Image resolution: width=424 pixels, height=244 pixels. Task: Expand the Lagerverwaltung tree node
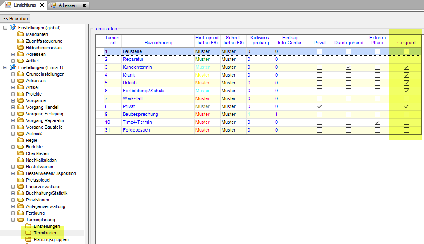tap(13, 187)
